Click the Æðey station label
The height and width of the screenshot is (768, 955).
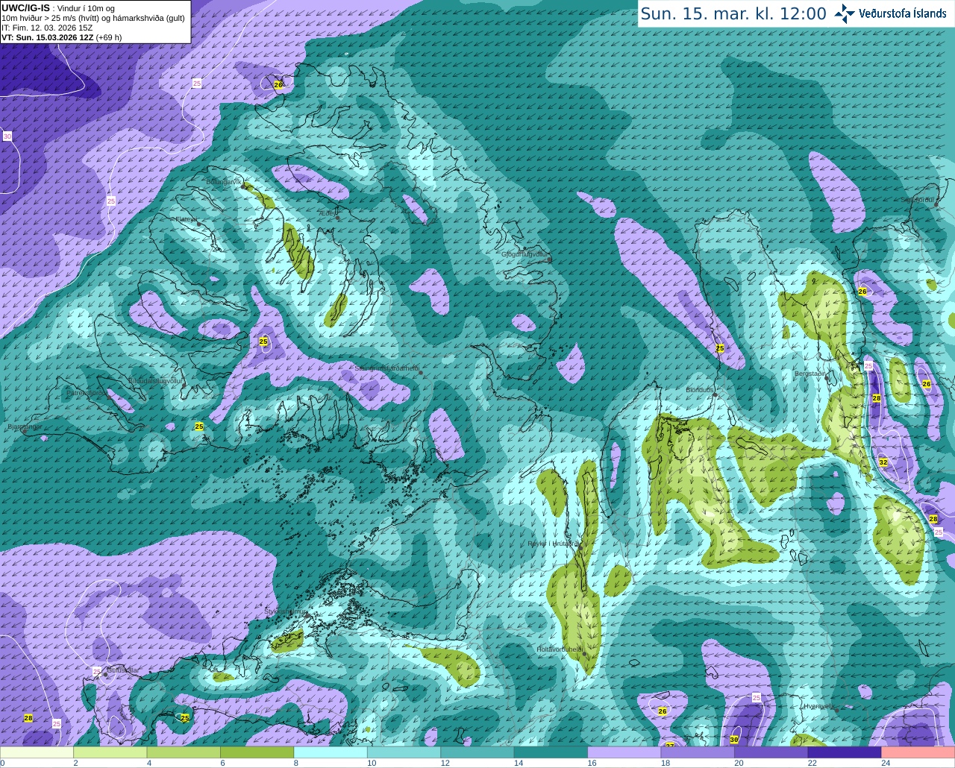tap(327, 213)
